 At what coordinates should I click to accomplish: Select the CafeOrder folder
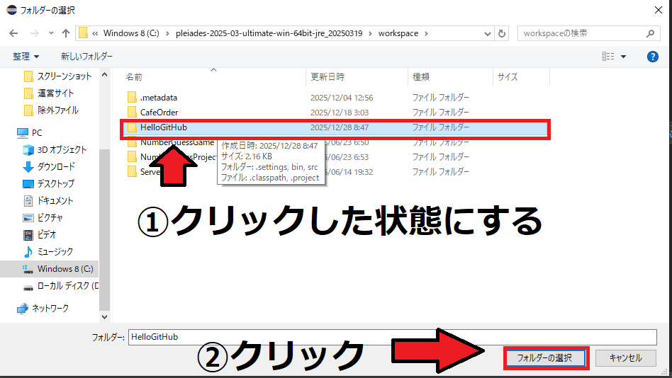[x=159, y=113]
